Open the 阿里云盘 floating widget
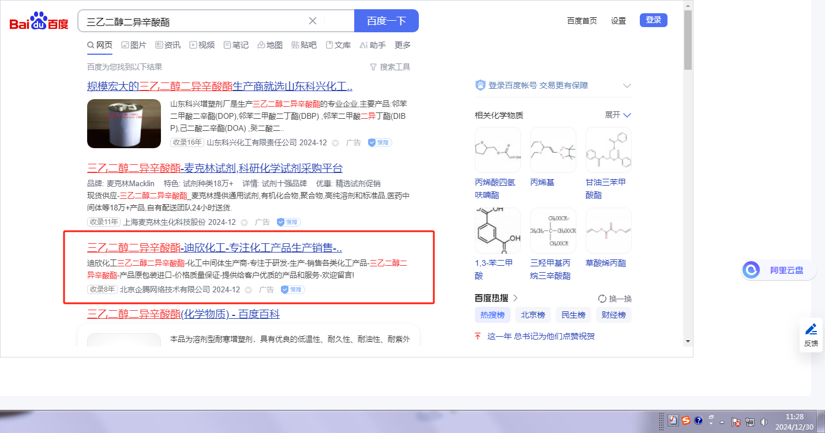This screenshot has height=433, width=825. [779, 270]
